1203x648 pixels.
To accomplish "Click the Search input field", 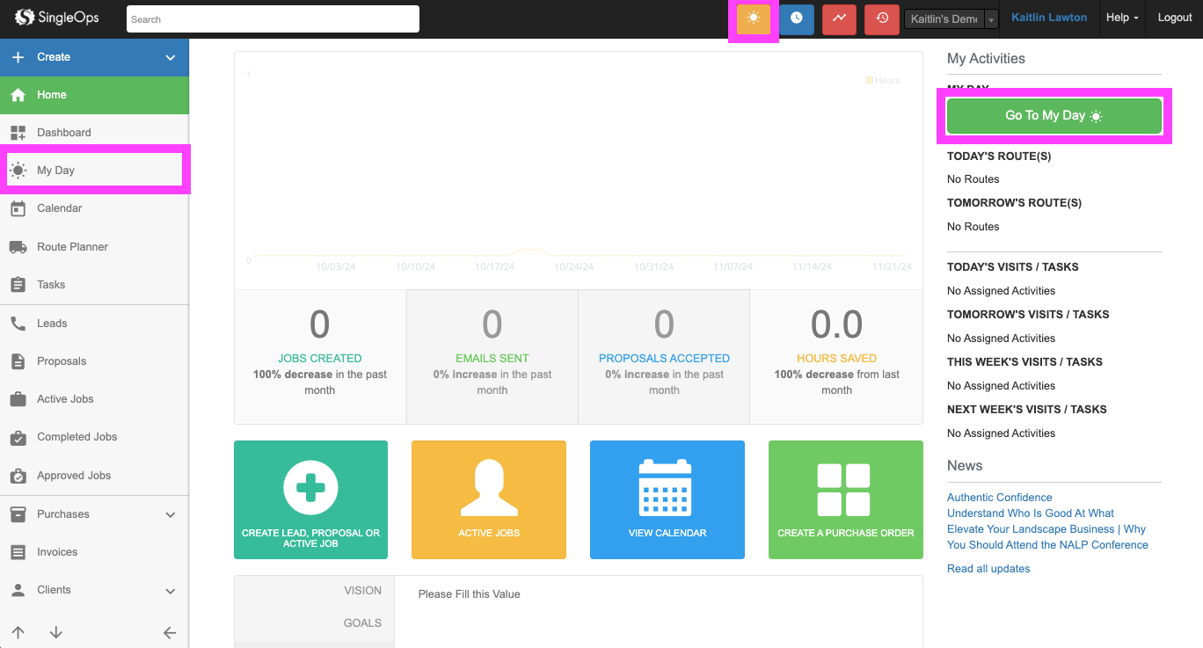I will (x=273, y=19).
